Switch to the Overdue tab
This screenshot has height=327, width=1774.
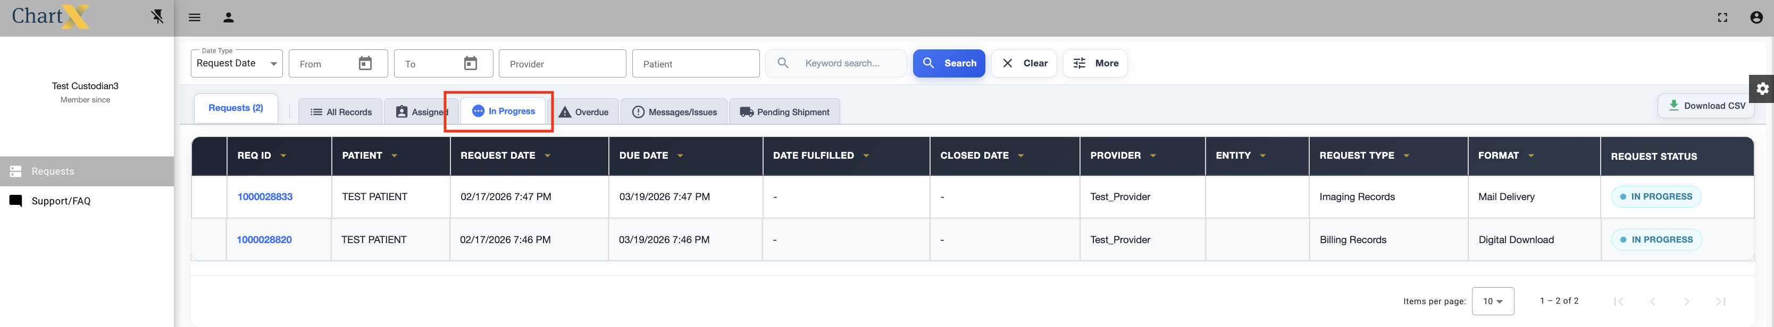pyautogui.click(x=584, y=112)
